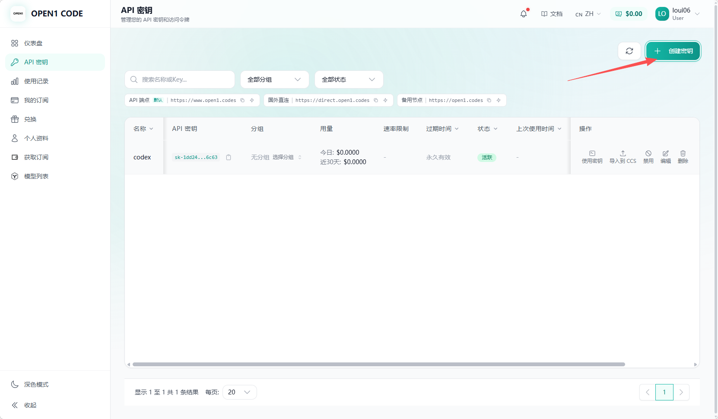
Task: Click the 文档 documentation icon
Action: (544, 13)
